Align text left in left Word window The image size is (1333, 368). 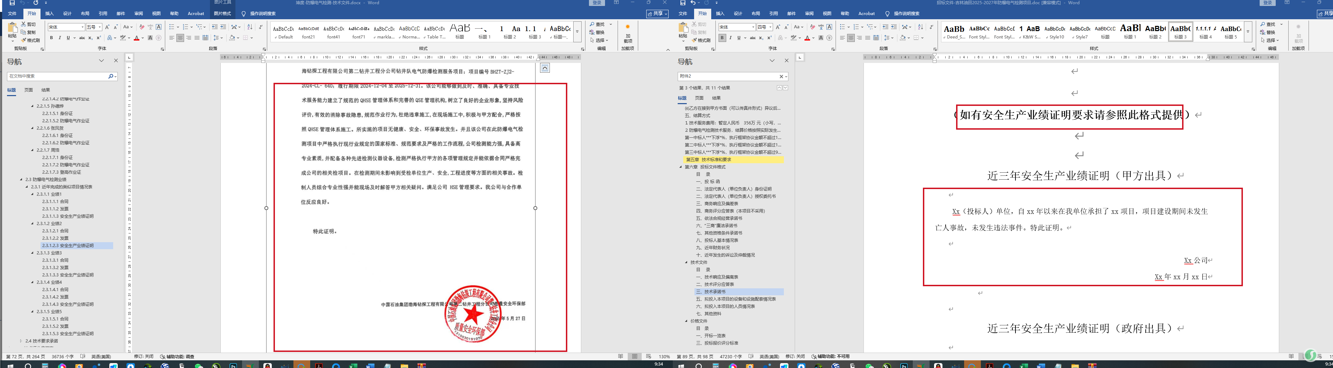point(172,38)
